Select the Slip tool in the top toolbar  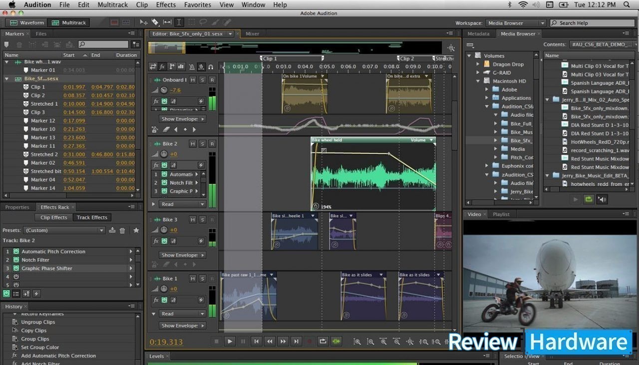pos(167,22)
